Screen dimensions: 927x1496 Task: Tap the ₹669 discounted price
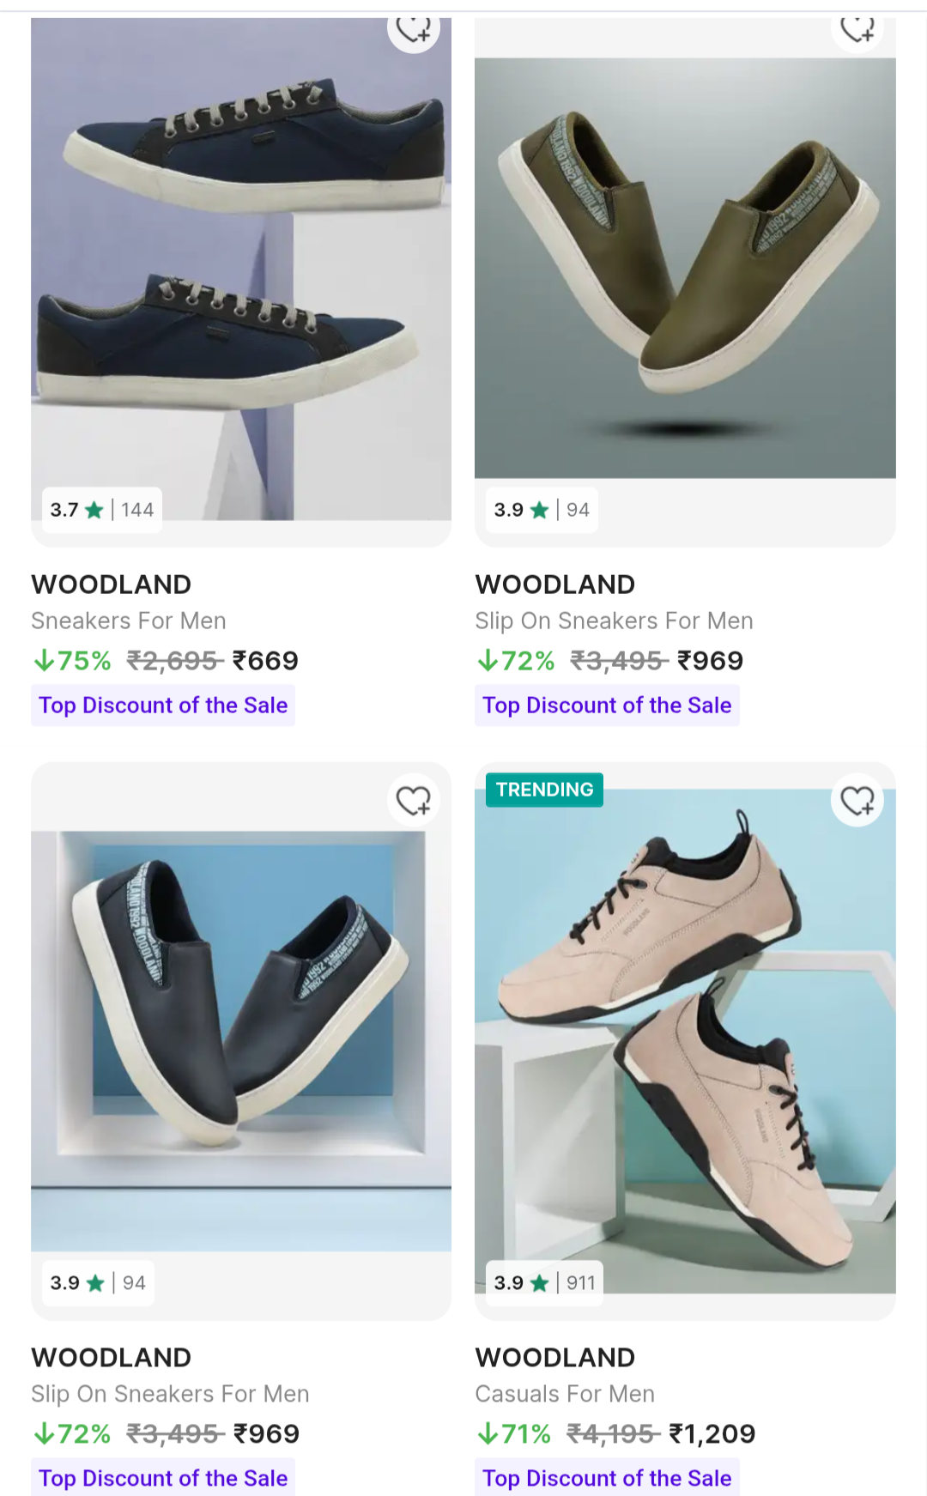click(x=266, y=661)
